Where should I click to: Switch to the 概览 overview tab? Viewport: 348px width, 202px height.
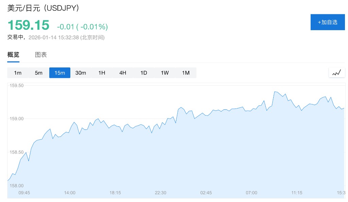[x=13, y=55]
